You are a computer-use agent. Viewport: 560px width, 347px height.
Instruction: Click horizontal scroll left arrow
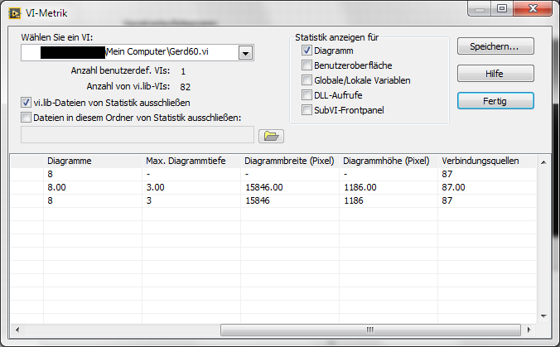pos(17,330)
